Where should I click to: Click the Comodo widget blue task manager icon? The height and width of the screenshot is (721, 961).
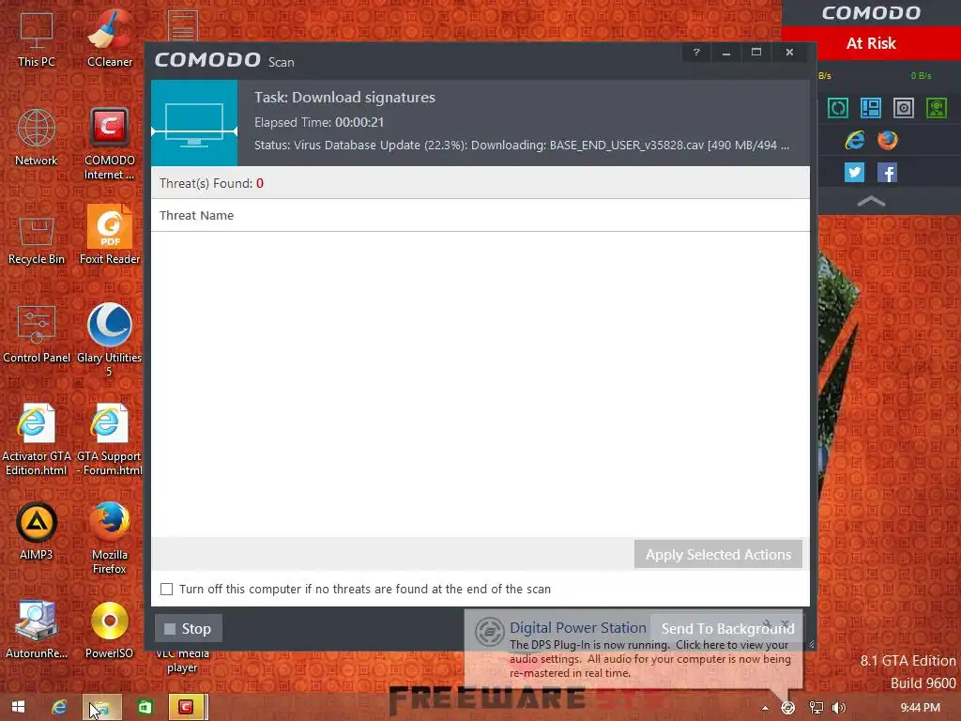click(871, 108)
